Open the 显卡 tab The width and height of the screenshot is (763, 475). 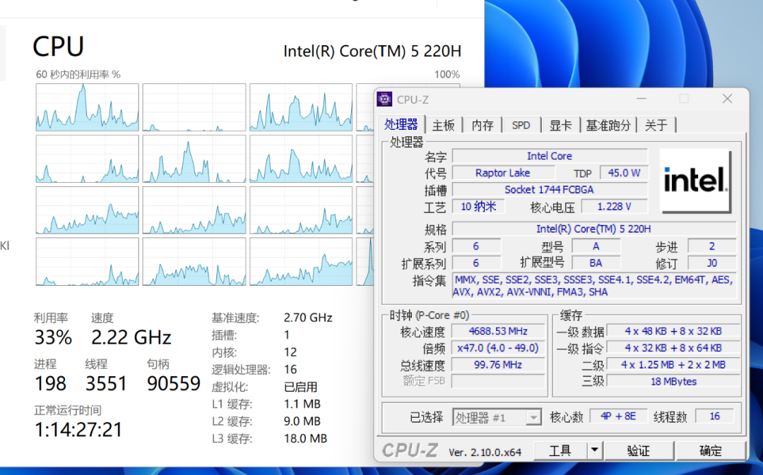point(560,126)
